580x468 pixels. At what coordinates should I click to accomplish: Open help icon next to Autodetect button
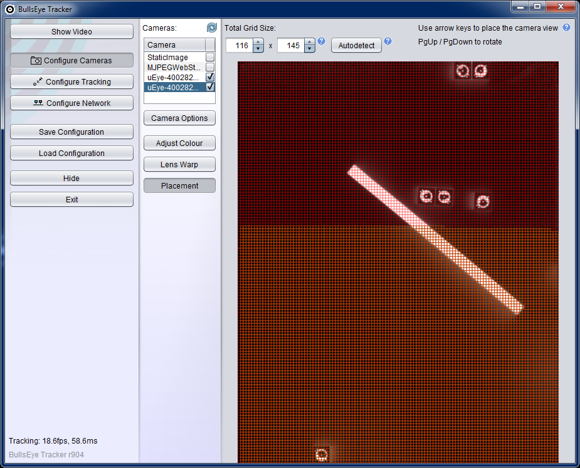click(388, 41)
